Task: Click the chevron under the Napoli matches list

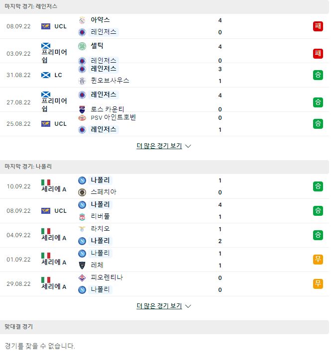Action: pos(188,306)
